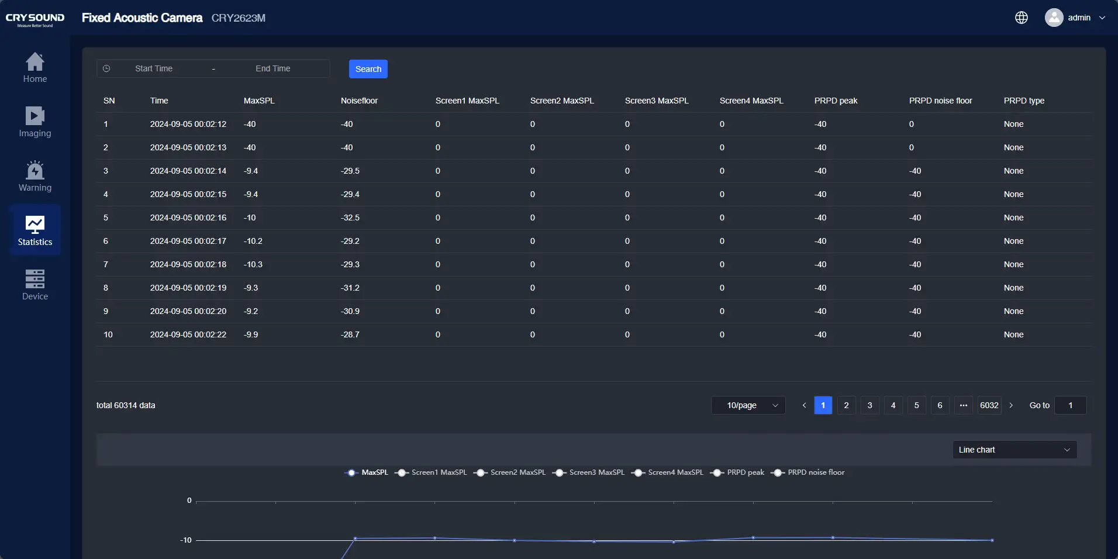Viewport: 1118px width, 559px height.
Task: Expand the admin account menu
Action: pos(1078,18)
